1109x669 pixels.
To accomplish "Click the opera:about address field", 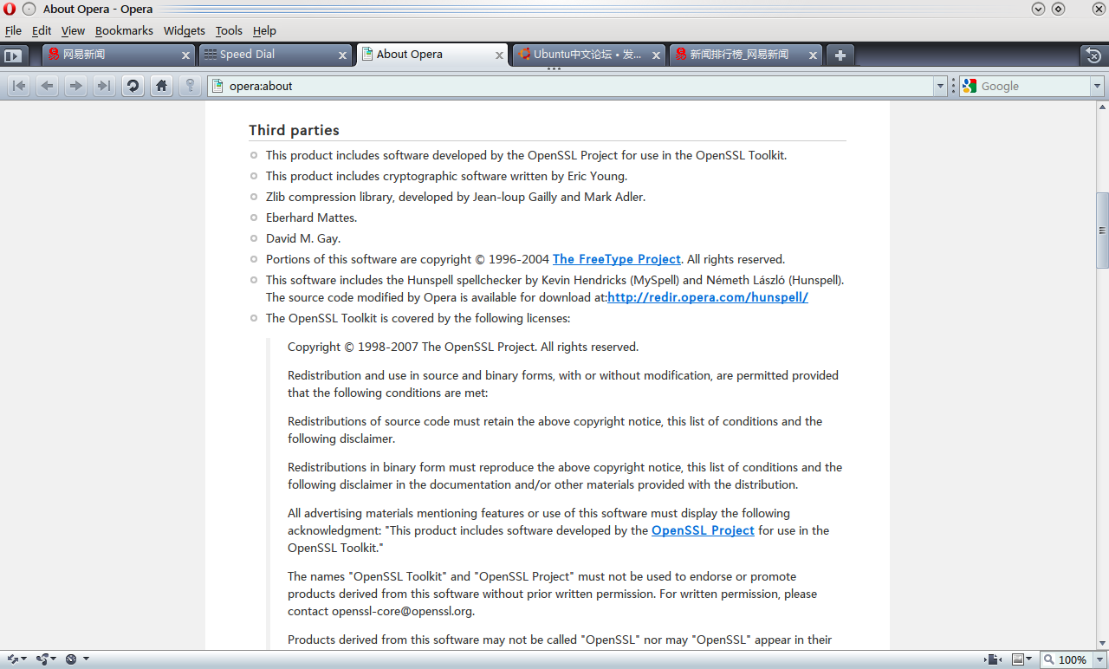I will pos(577,86).
